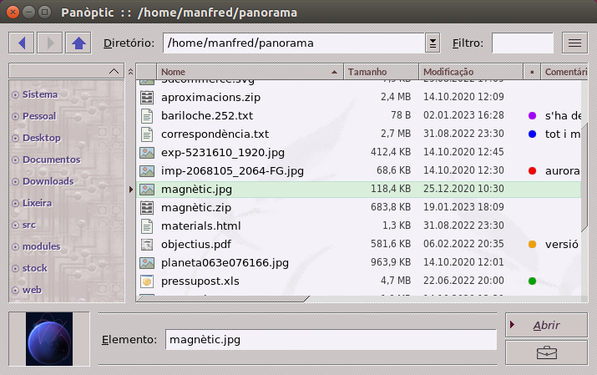
Task: Click the 02.01.2023 16:28 date cell
Action: [x=463, y=116]
